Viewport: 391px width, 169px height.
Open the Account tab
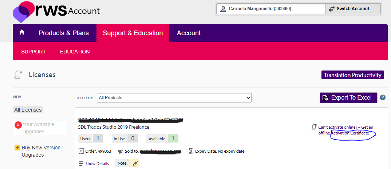point(189,33)
